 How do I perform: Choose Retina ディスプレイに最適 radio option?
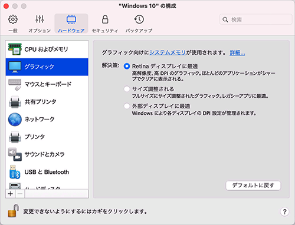[x=127, y=66]
